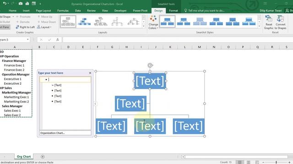Select the fifth layout thumbnail with curved connectors
The image size is (293, 164).
click(x=133, y=21)
